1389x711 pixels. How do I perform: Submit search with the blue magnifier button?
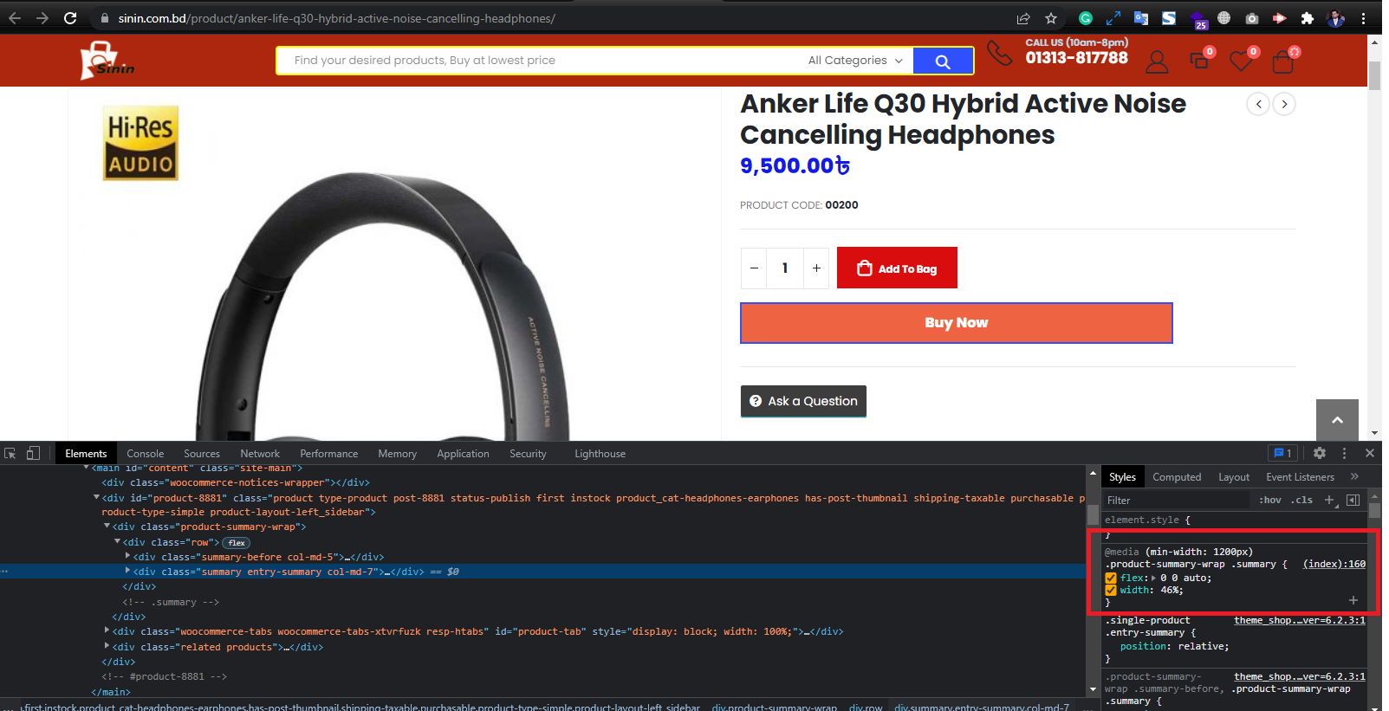(x=943, y=61)
